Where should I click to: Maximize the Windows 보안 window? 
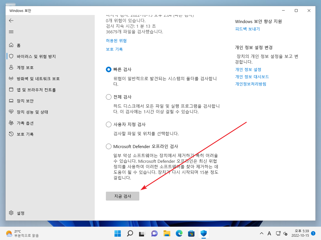coord(296,11)
